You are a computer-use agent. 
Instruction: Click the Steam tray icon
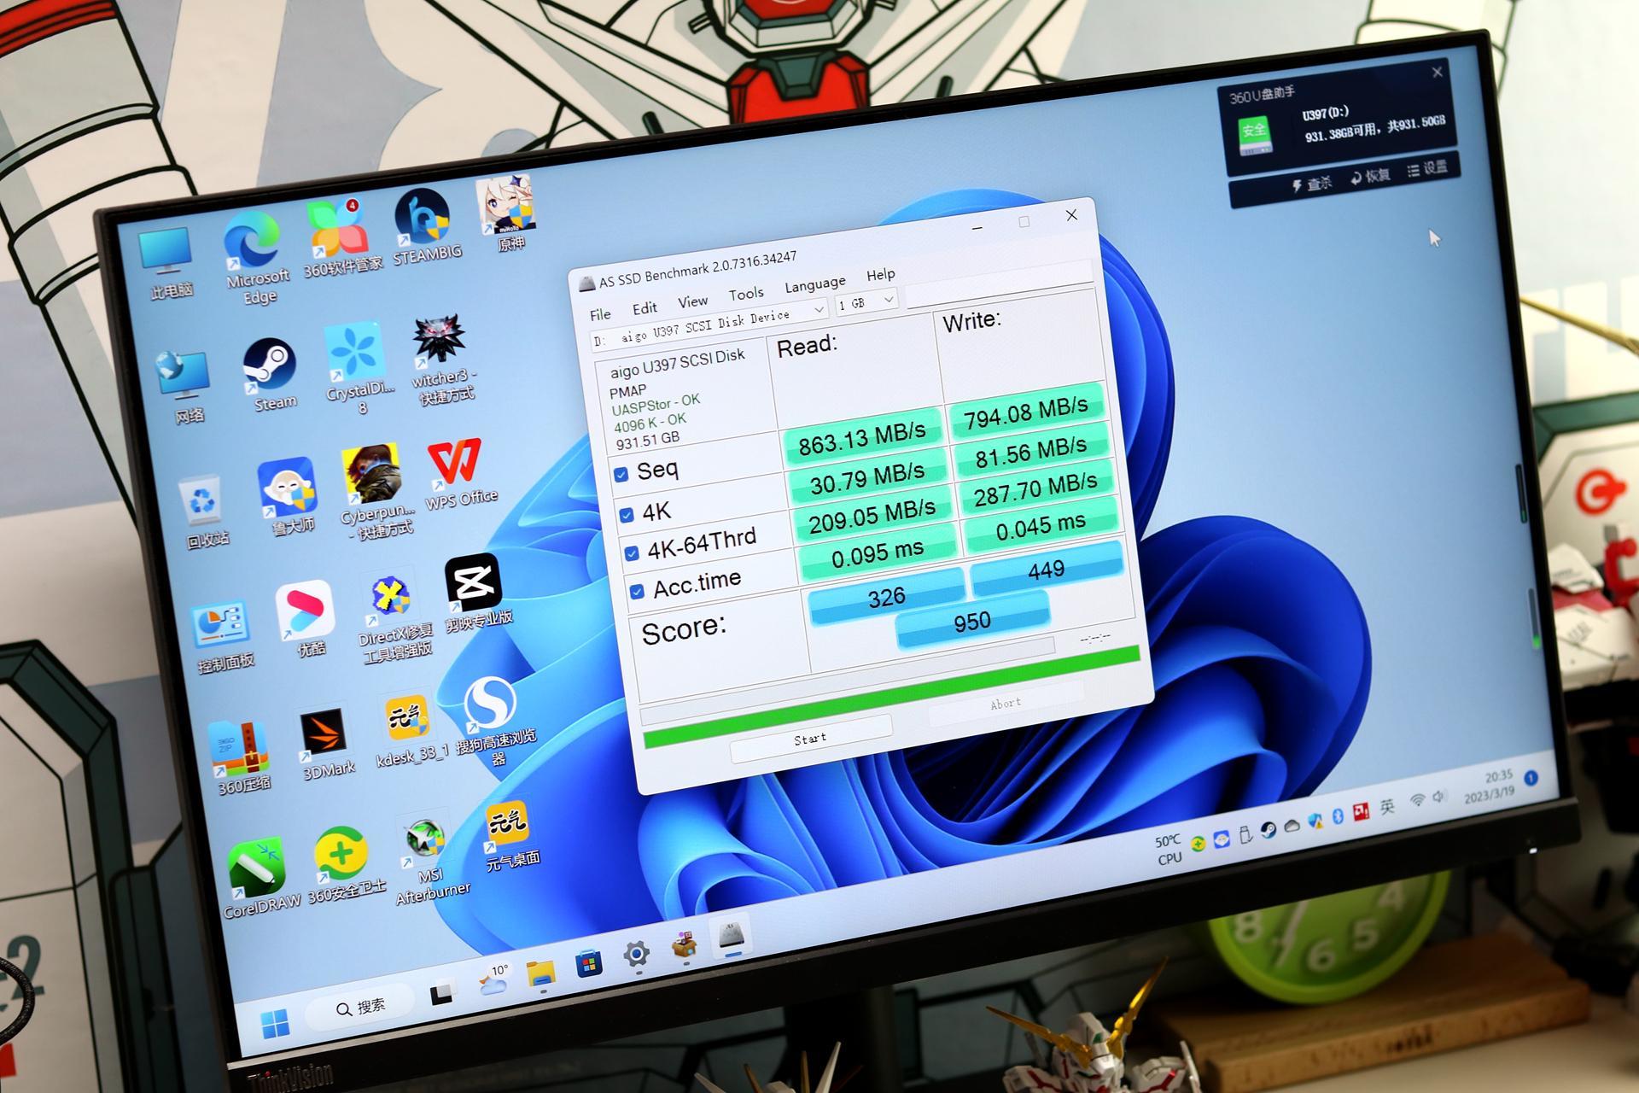[x=1269, y=829]
